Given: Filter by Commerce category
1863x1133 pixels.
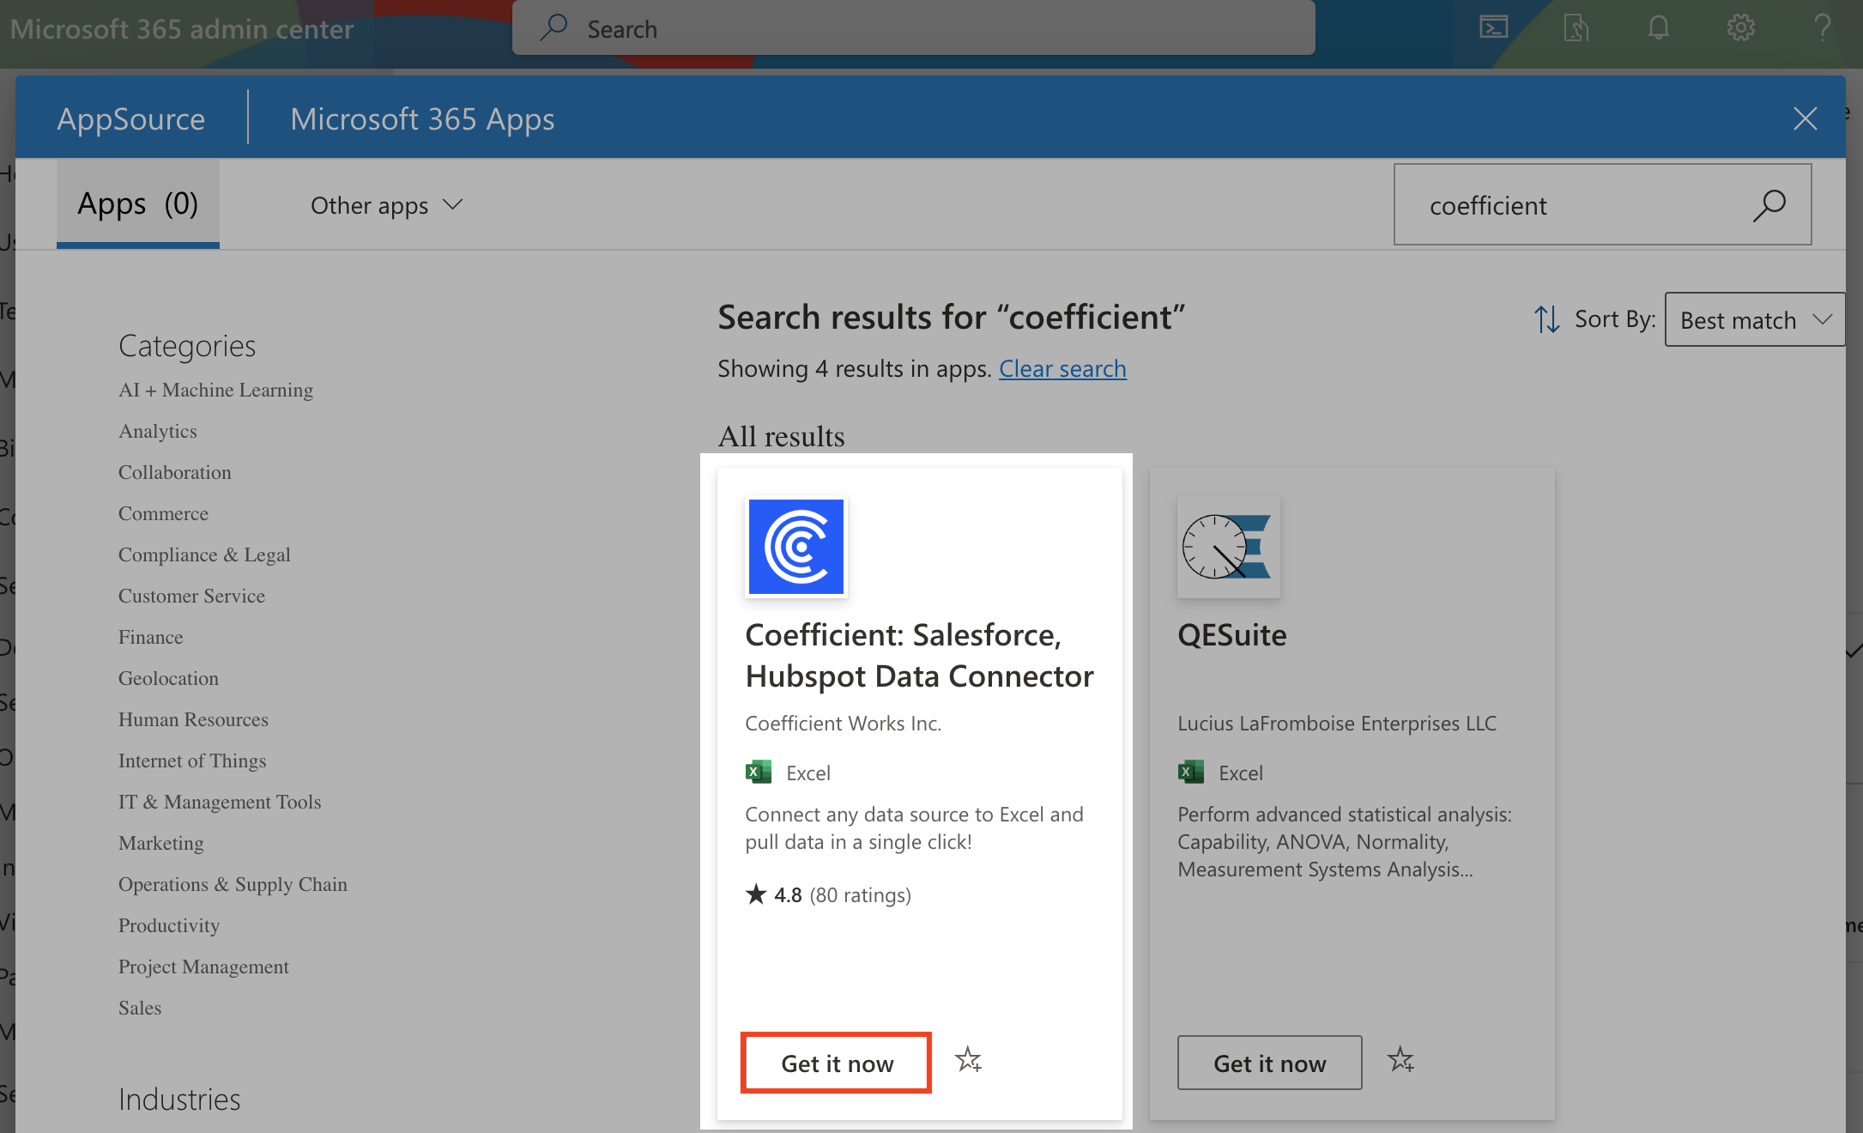Looking at the screenshot, I should click(163, 513).
